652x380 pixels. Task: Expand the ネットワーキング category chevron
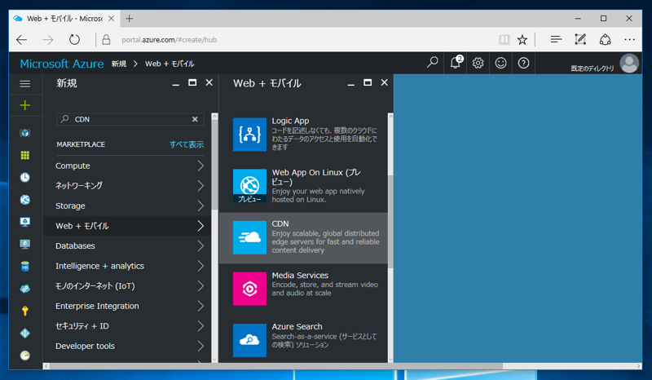click(200, 186)
